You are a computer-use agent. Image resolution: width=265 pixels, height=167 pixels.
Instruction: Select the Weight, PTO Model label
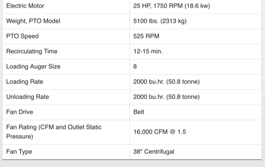[x=33, y=21]
